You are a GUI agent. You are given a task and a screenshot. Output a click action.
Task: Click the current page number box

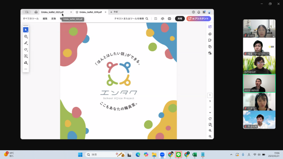tap(210, 95)
